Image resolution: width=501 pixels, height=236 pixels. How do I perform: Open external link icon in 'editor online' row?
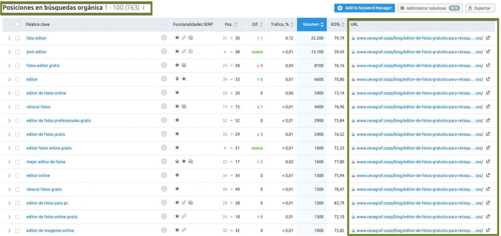488,175
